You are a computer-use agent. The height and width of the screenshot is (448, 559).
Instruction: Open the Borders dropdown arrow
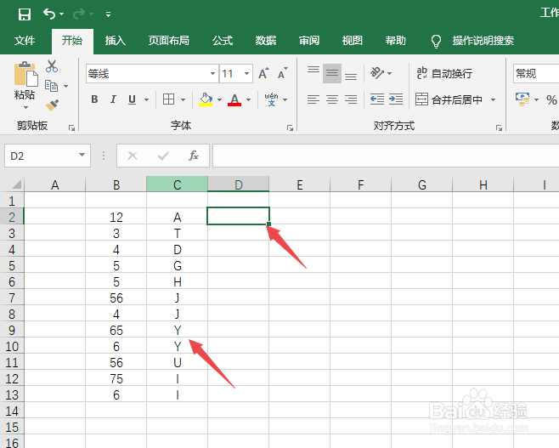(x=183, y=99)
